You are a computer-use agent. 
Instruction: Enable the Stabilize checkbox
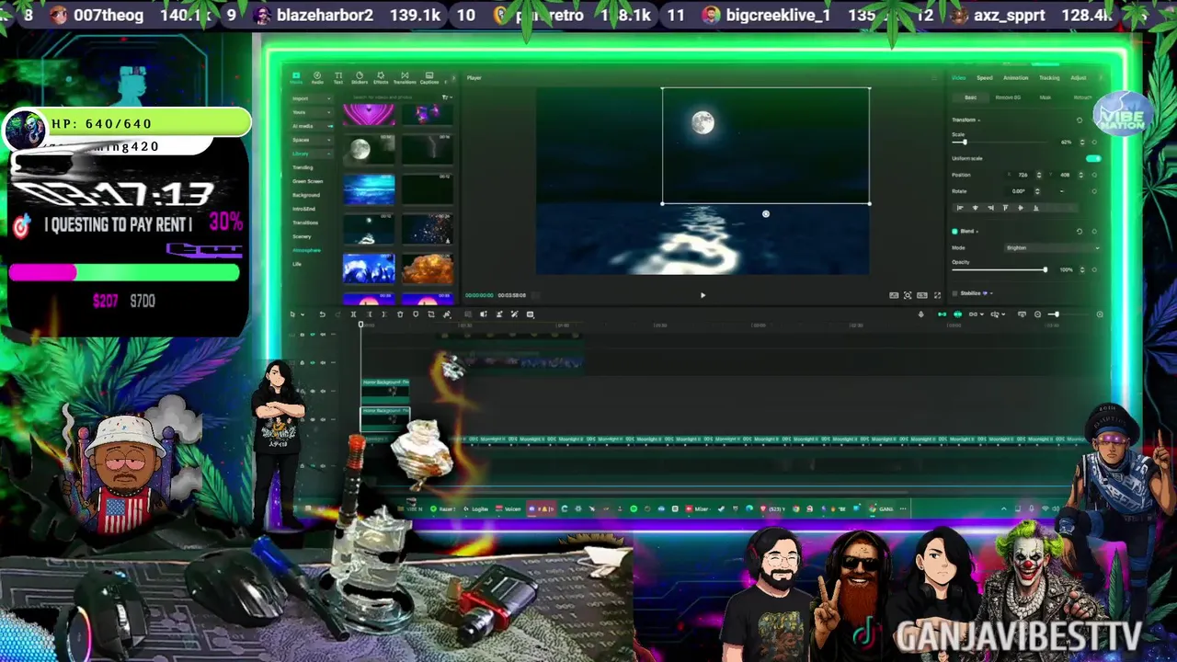pyautogui.click(x=954, y=293)
